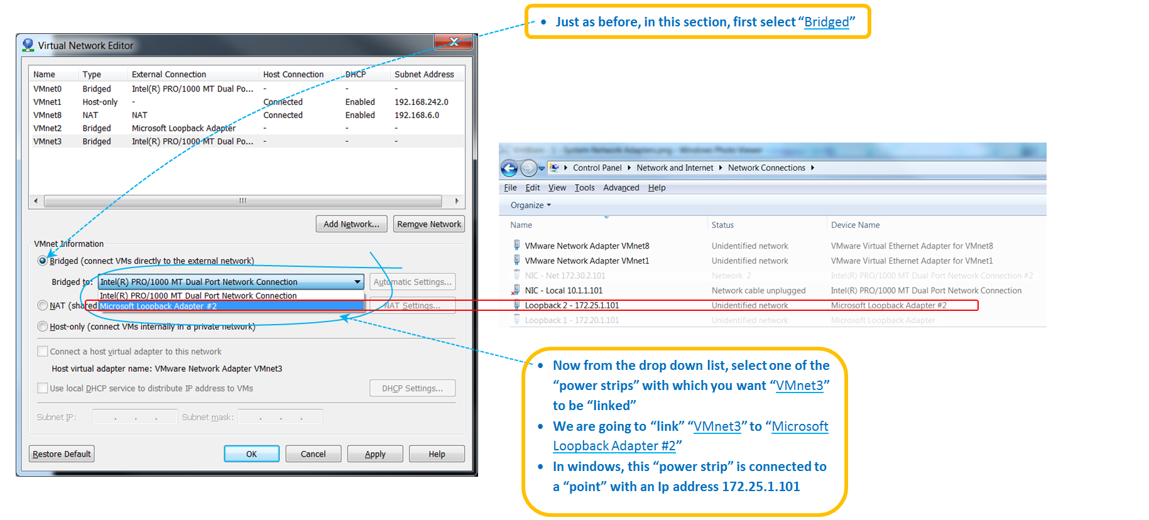Click Network and Internet breadcrumb
This screenshot has width=1149, height=520.
pos(675,168)
